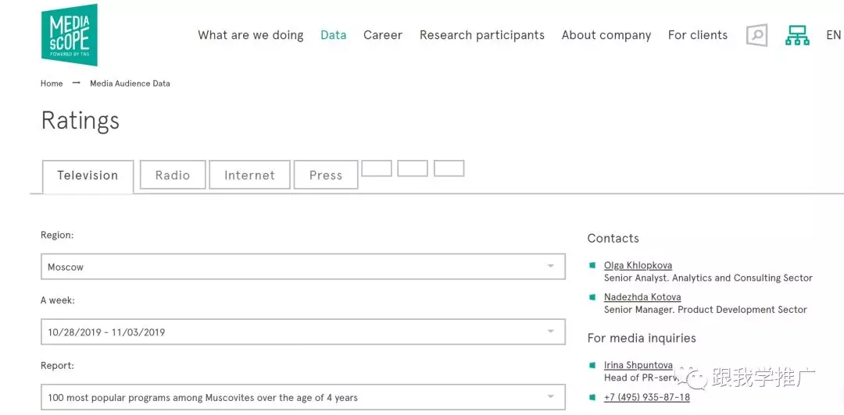Open the What are we doing menu
The width and height of the screenshot is (844, 415).
point(250,35)
